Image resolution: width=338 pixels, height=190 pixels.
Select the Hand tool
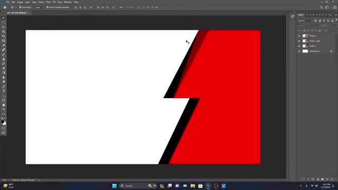point(4,104)
